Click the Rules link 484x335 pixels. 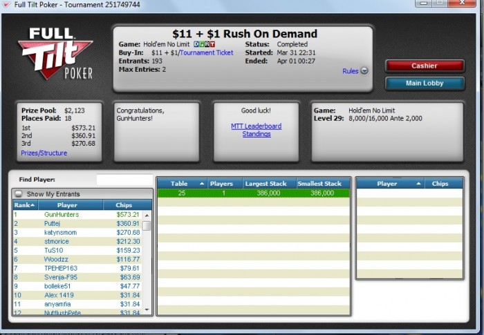(x=351, y=71)
